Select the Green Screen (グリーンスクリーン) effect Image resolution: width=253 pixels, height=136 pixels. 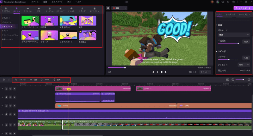point(30,21)
